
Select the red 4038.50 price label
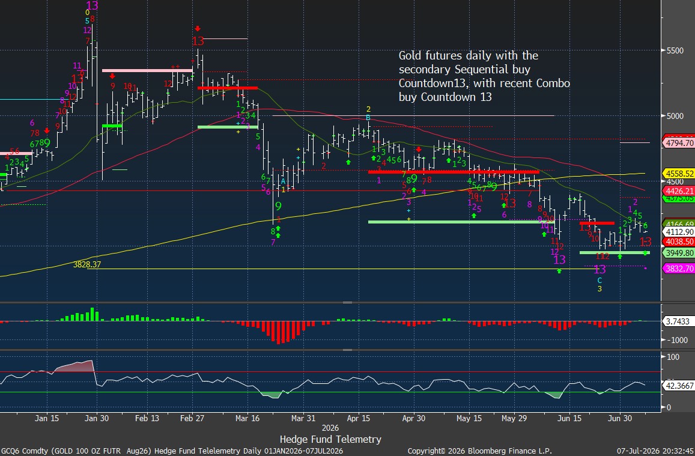(678, 242)
